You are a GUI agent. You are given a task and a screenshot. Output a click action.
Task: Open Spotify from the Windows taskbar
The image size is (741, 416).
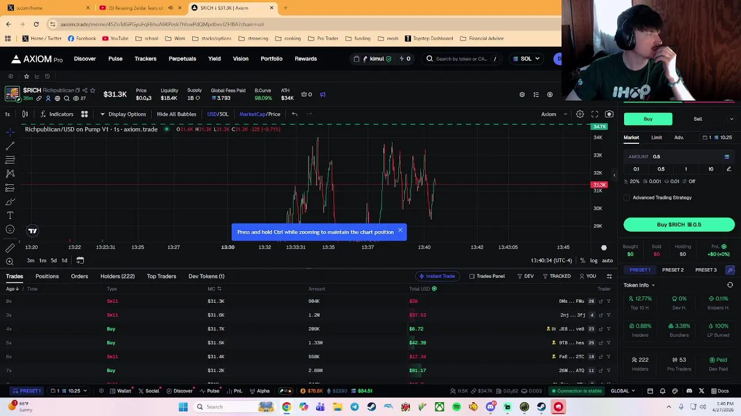456,407
